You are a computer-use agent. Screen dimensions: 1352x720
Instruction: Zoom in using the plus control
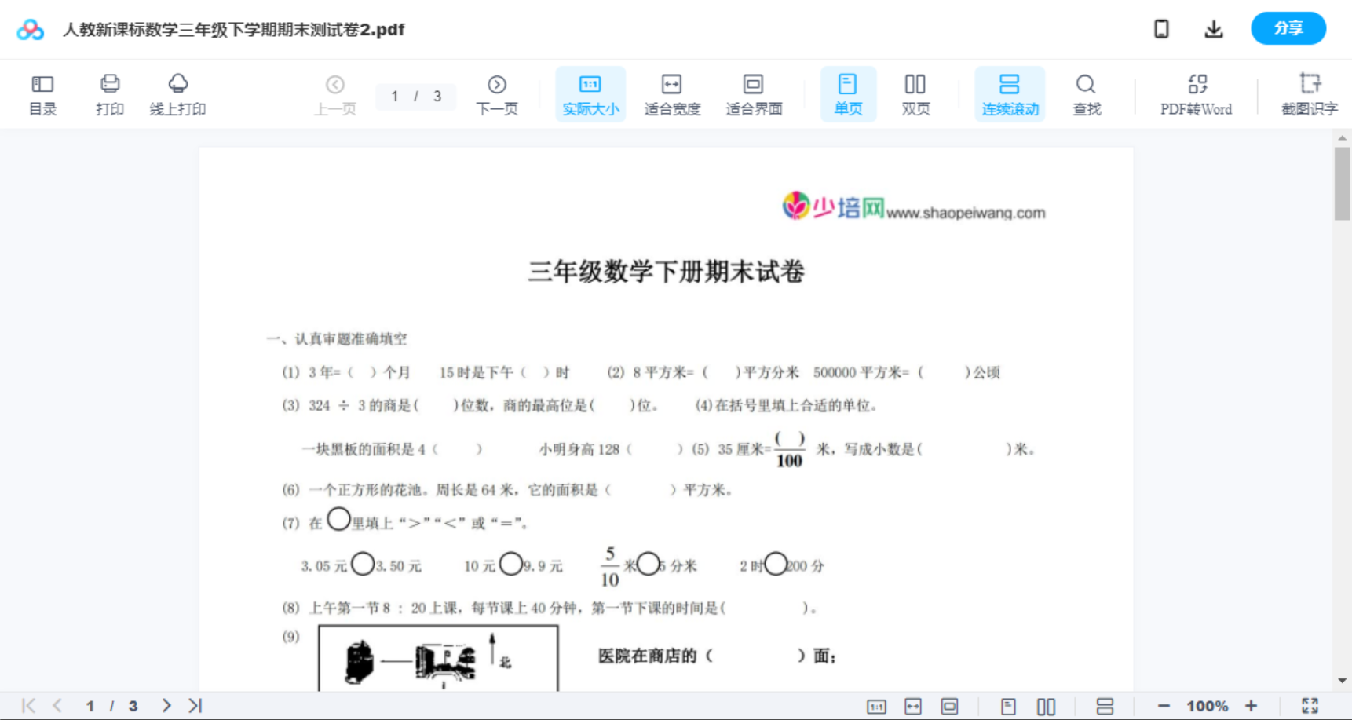pyautogui.click(x=1252, y=704)
